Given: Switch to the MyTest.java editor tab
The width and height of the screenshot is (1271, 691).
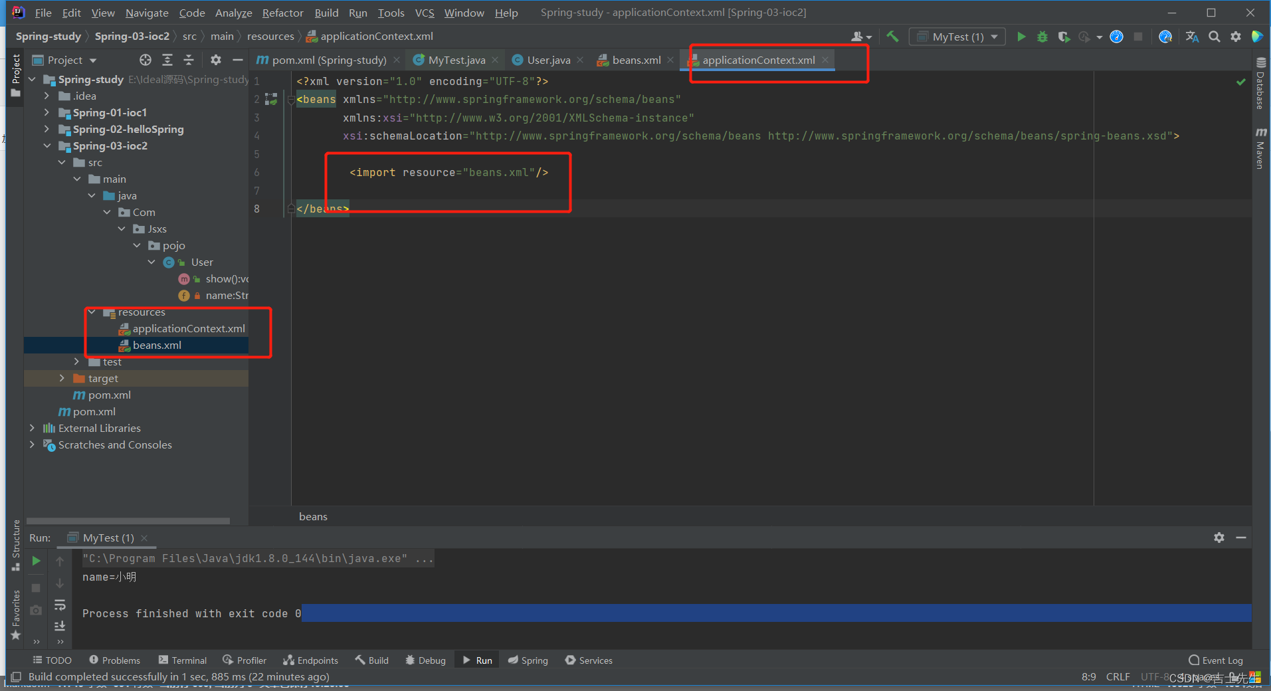Looking at the screenshot, I should pos(456,60).
